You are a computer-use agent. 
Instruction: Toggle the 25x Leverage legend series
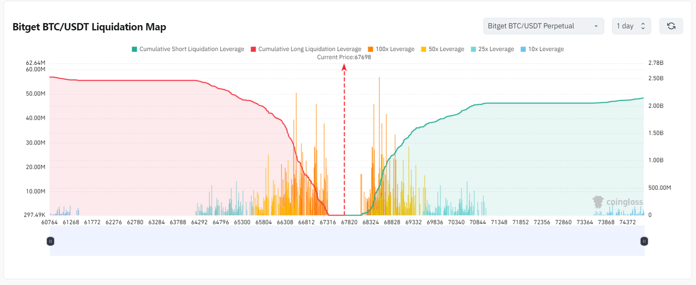(492, 49)
